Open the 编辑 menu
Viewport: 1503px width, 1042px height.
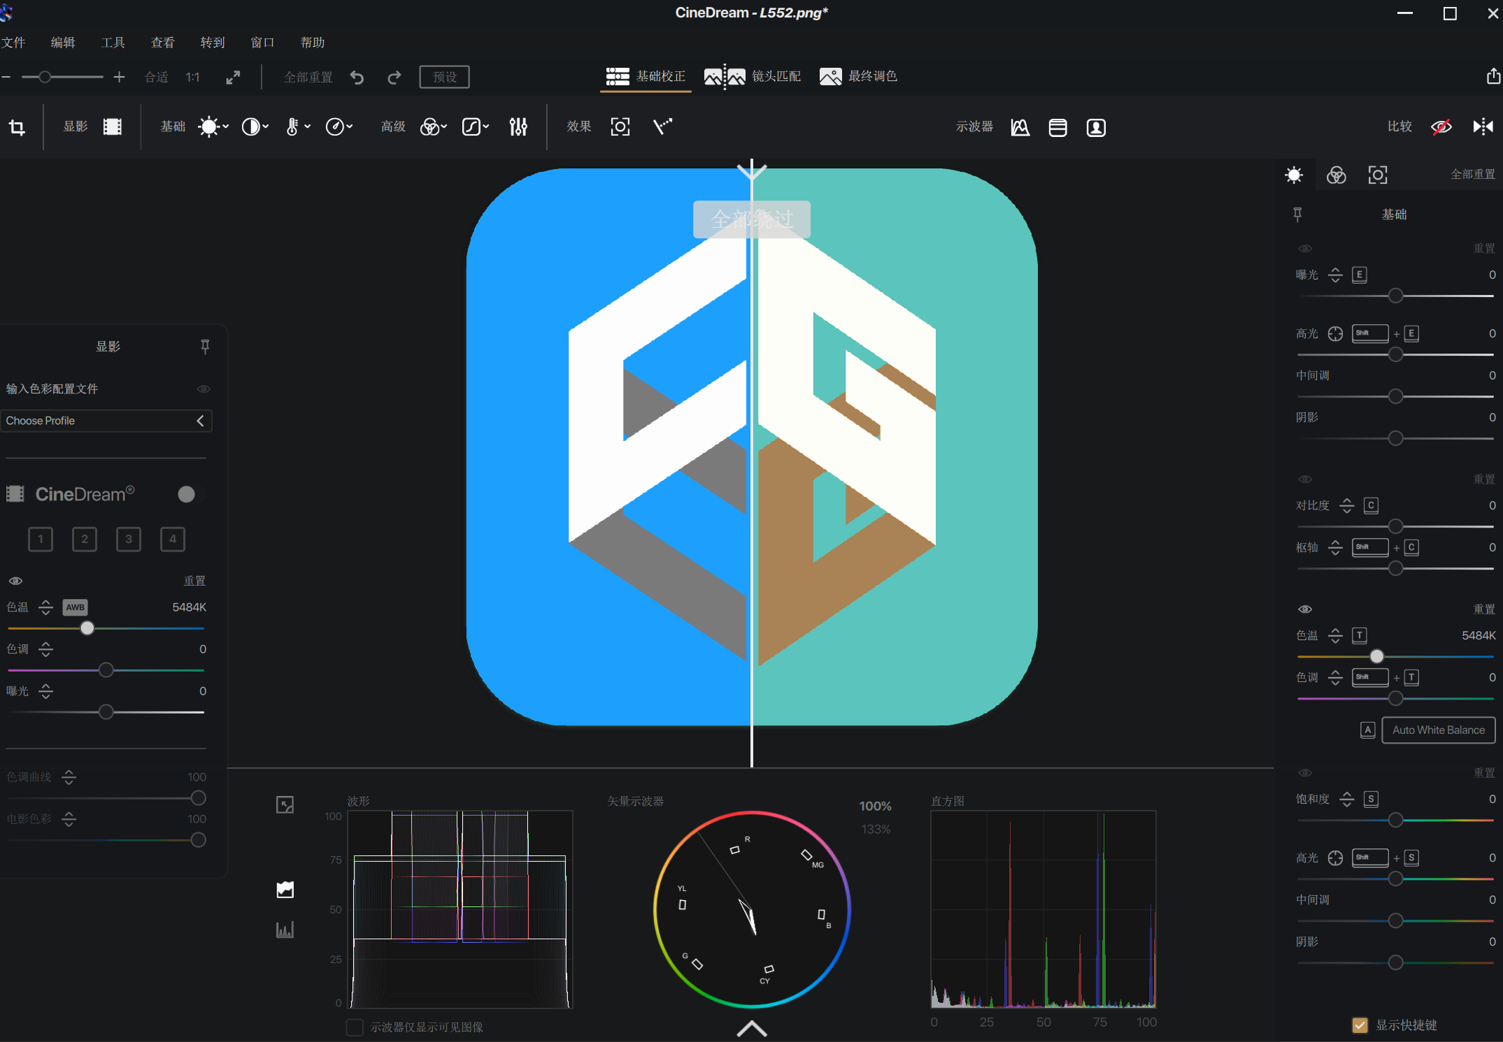click(63, 43)
